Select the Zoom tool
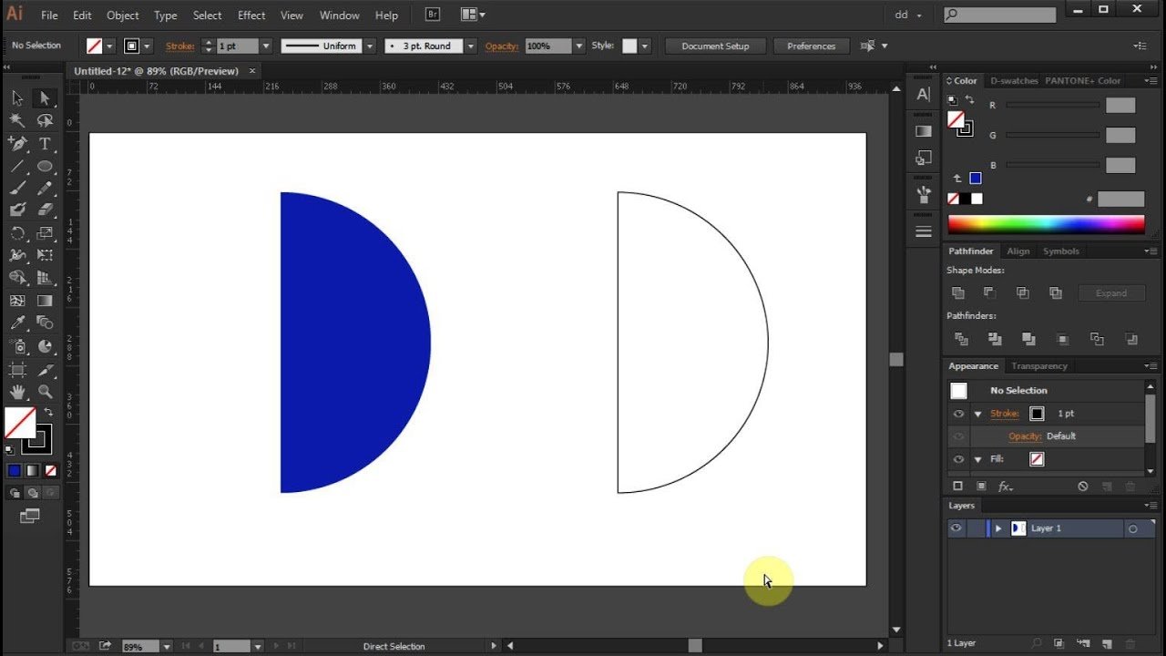1166x656 pixels. [45, 393]
